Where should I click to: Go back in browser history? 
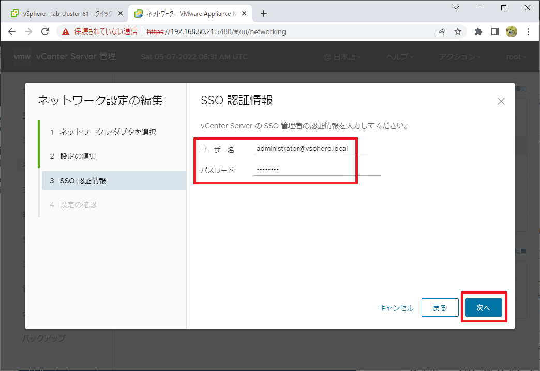[12, 31]
